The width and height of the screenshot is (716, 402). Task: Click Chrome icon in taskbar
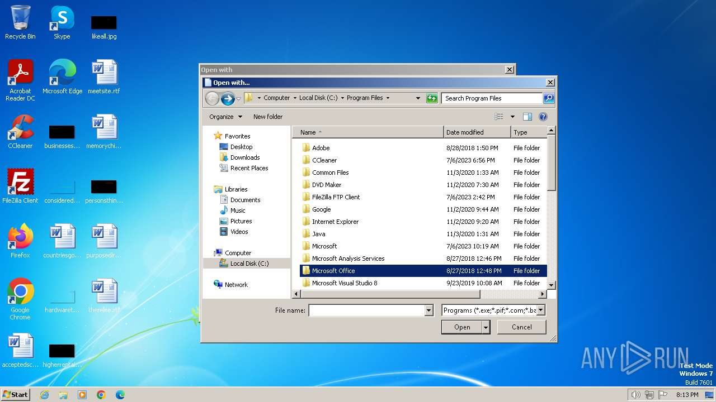(101, 395)
